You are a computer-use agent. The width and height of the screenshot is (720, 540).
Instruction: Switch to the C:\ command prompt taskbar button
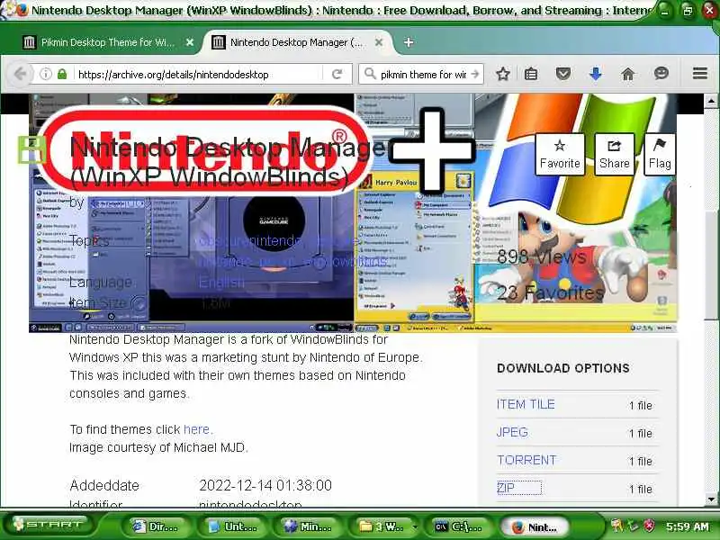[x=461, y=526]
